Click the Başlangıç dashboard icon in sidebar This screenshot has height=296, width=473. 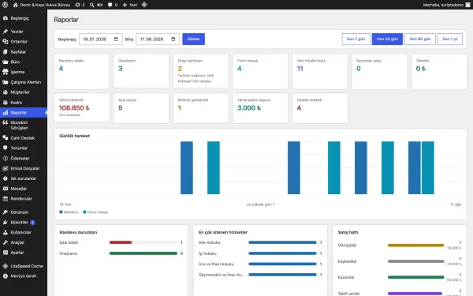pos(6,18)
